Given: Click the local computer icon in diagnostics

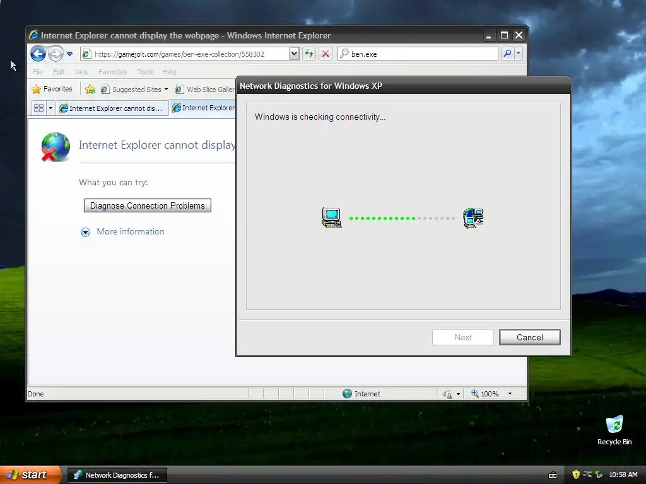Looking at the screenshot, I should [x=332, y=217].
